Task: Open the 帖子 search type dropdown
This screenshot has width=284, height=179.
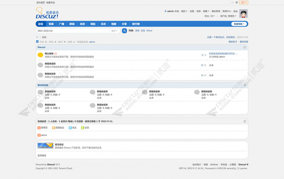Action: (115, 31)
